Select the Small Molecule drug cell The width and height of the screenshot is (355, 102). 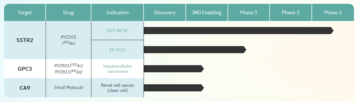pos(68,88)
